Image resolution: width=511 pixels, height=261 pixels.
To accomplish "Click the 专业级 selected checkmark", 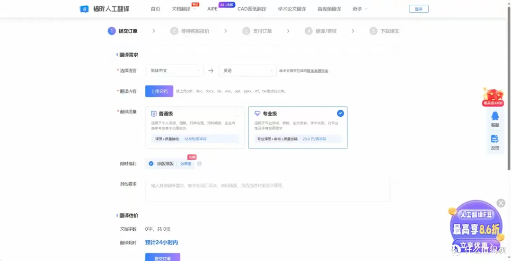I will click(x=340, y=113).
